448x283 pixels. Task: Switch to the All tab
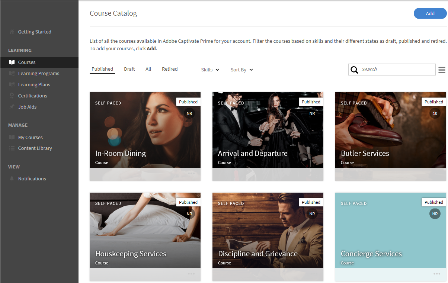pyautogui.click(x=148, y=69)
